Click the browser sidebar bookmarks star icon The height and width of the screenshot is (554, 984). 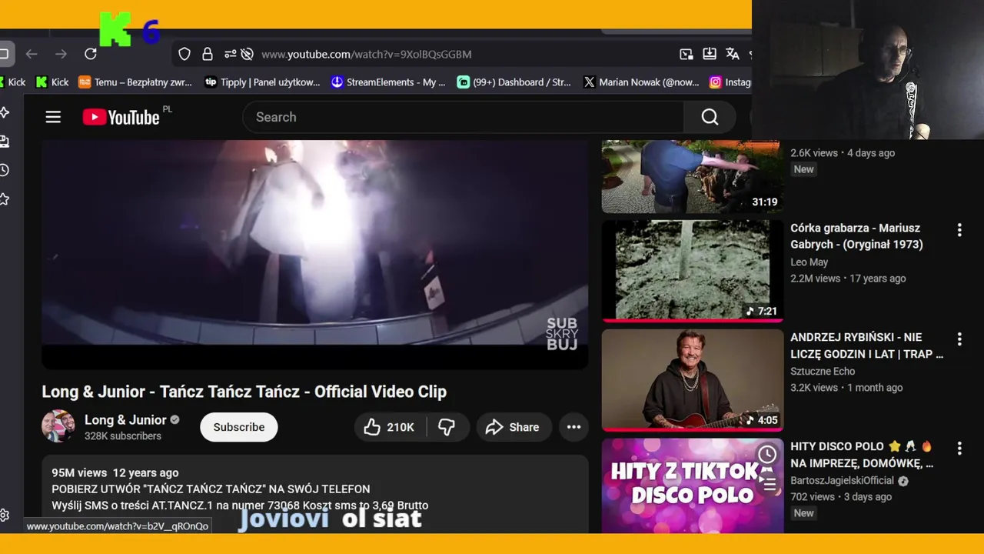coord(4,199)
